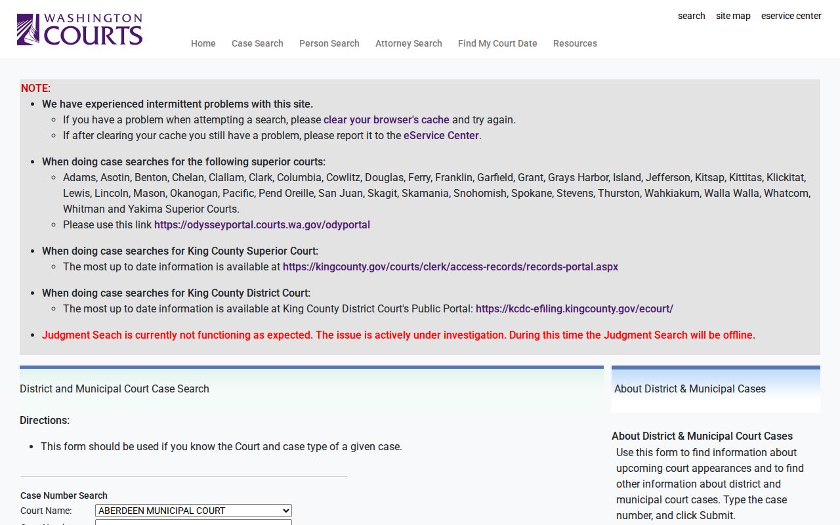Image resolution: width=840 pixels, height=525 pixels.
Task: Follow the clear your browser's cache link
Action: pos(387,119)
